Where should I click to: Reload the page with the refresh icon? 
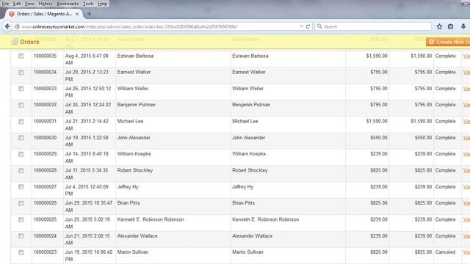point(308,26)
